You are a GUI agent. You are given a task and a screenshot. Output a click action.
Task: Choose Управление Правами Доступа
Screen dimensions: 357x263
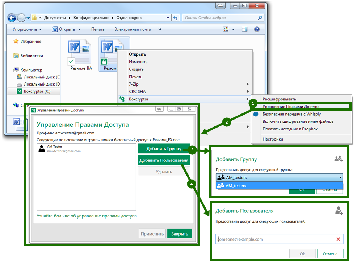(x=302, y=107)
